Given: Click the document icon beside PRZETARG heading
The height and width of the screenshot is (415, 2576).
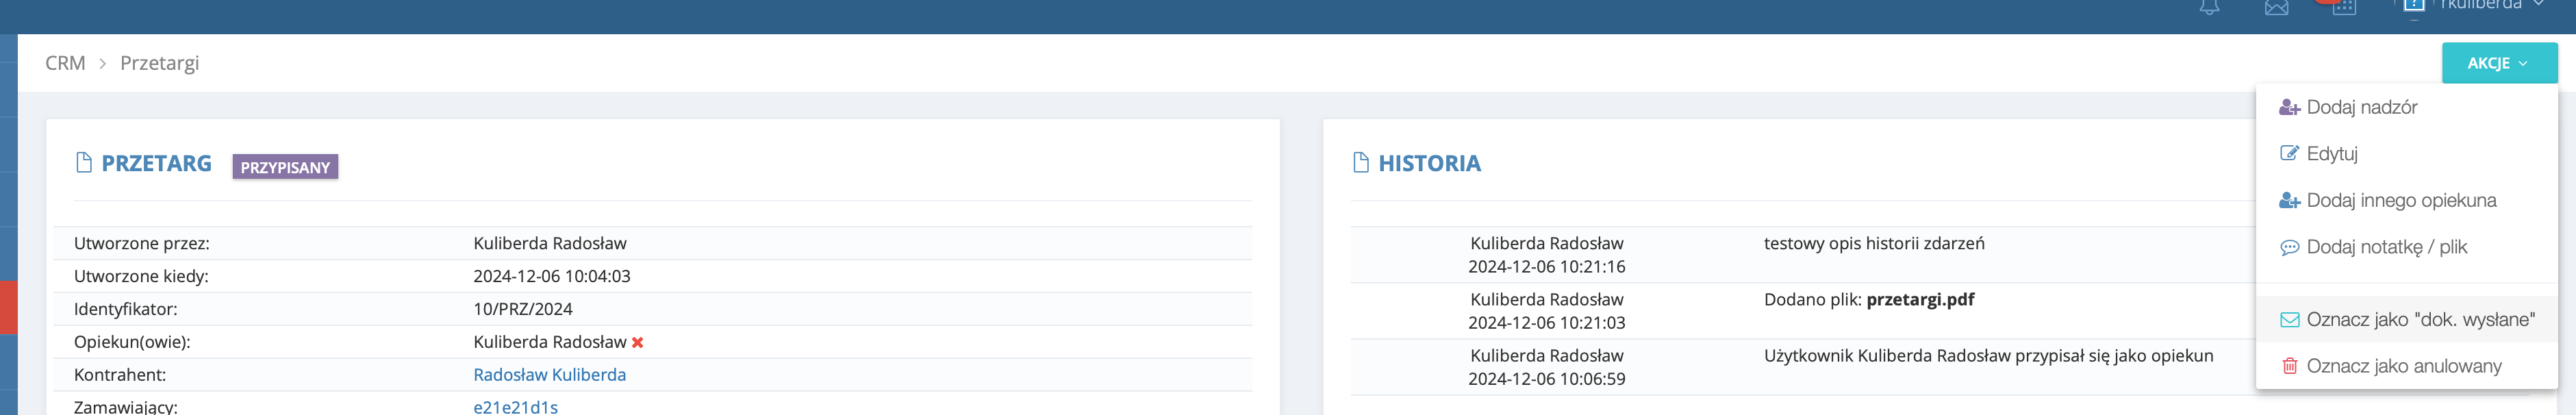Looking at the screenshot, I should pyautogui.click(x=84, y=163).
